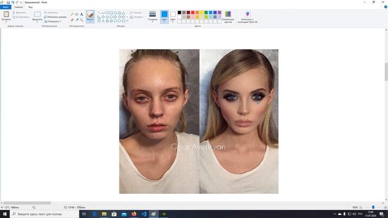Expand the Brushes (Кисти) dropdown arrow
Image resolution: width=388 pixels, height=218 pixels.
click(x=90, y=21)
